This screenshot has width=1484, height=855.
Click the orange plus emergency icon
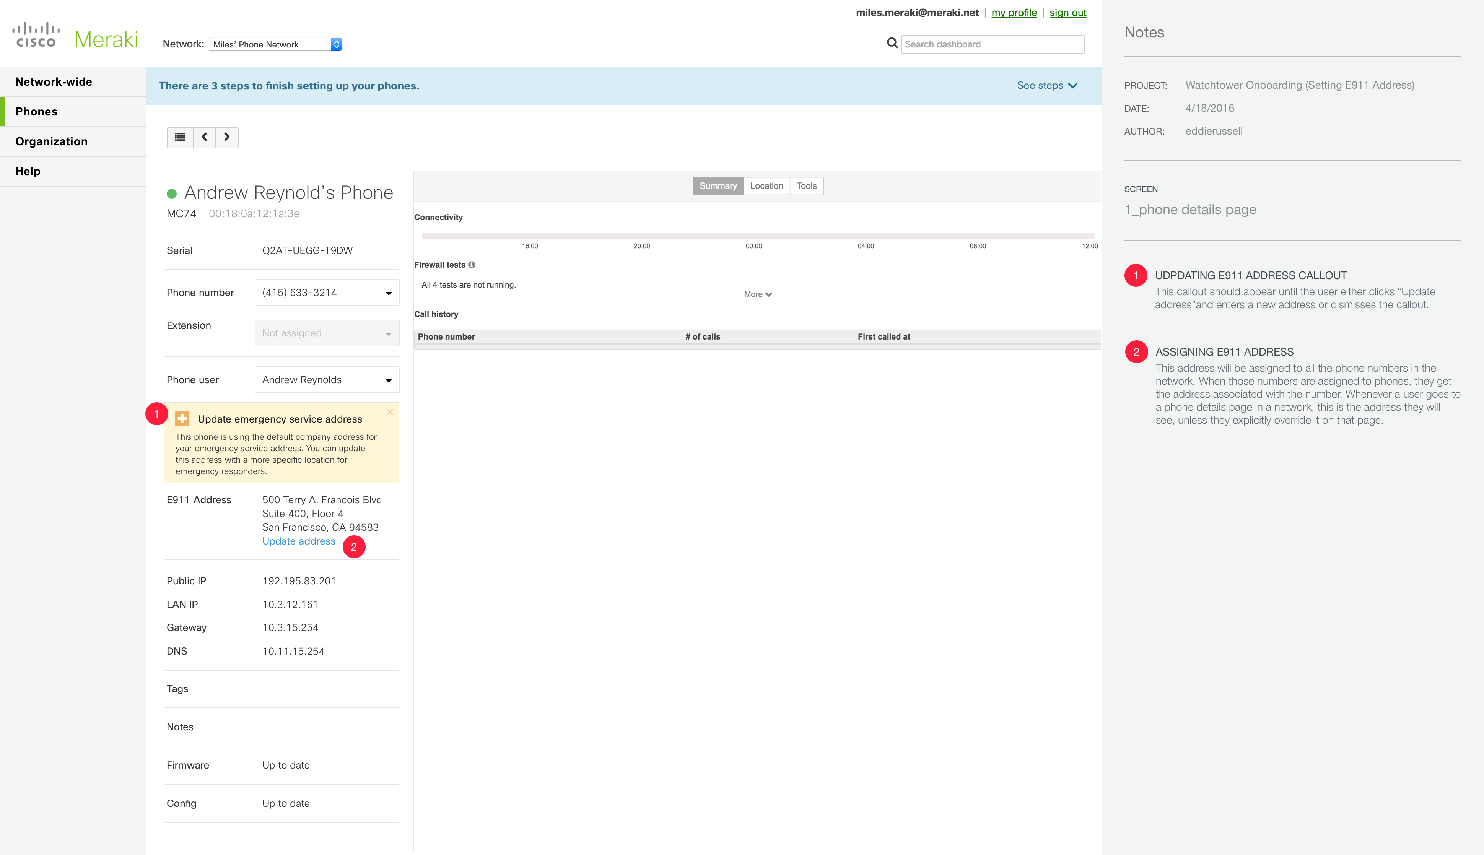(x=182, y=419)
